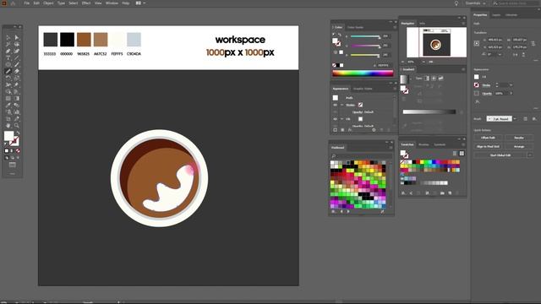Show Swatches in list view
Viewport: 541px width, 304px height.
point(455,154)
